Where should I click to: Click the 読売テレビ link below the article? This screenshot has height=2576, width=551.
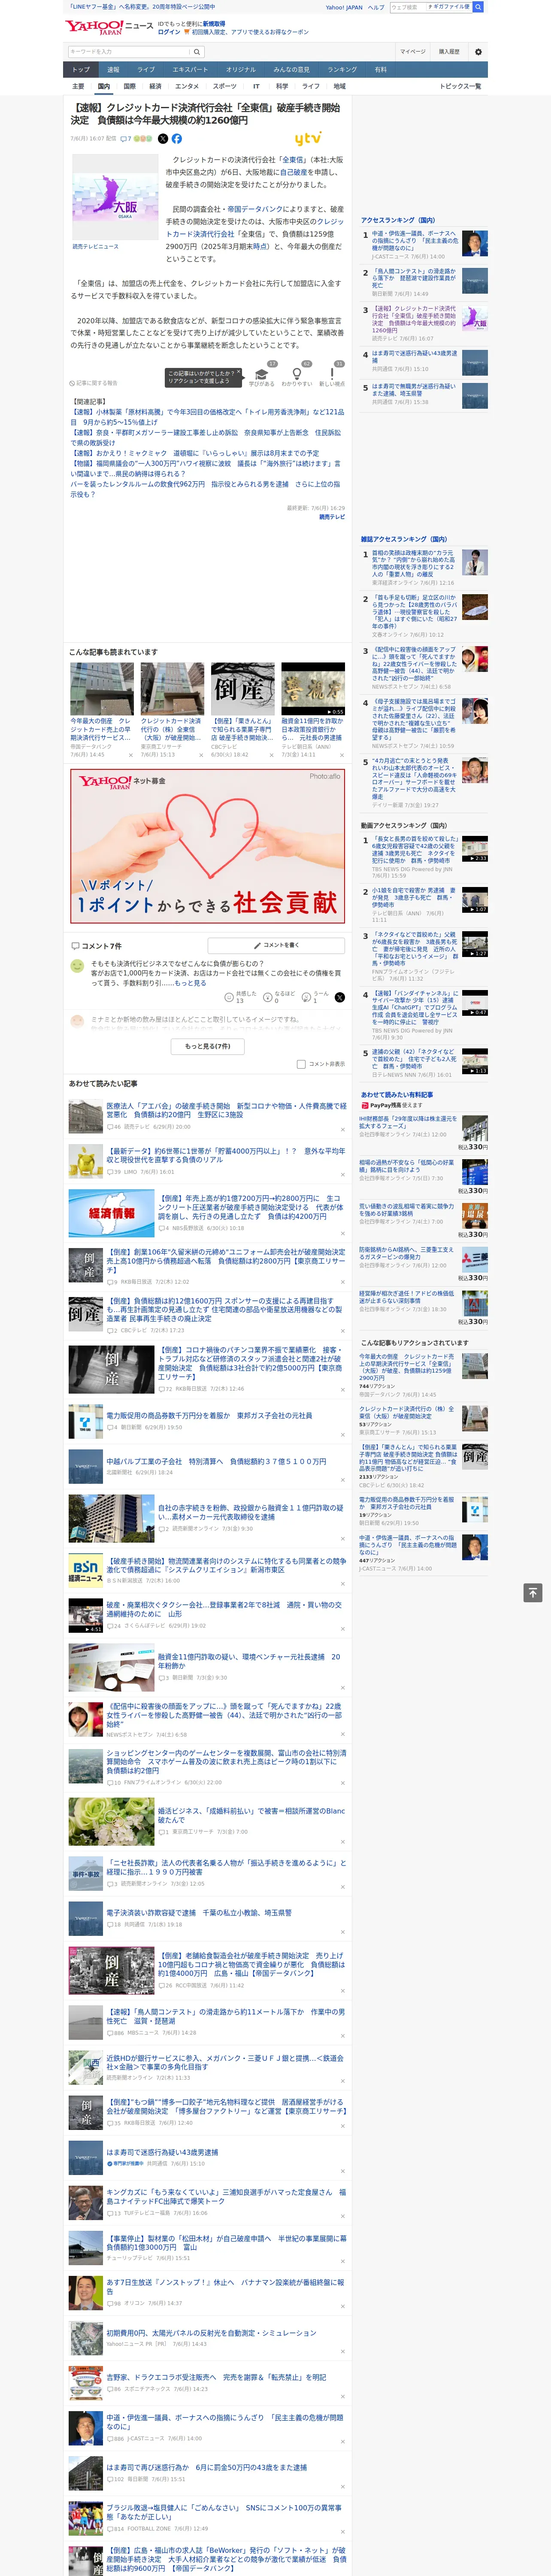332,517
